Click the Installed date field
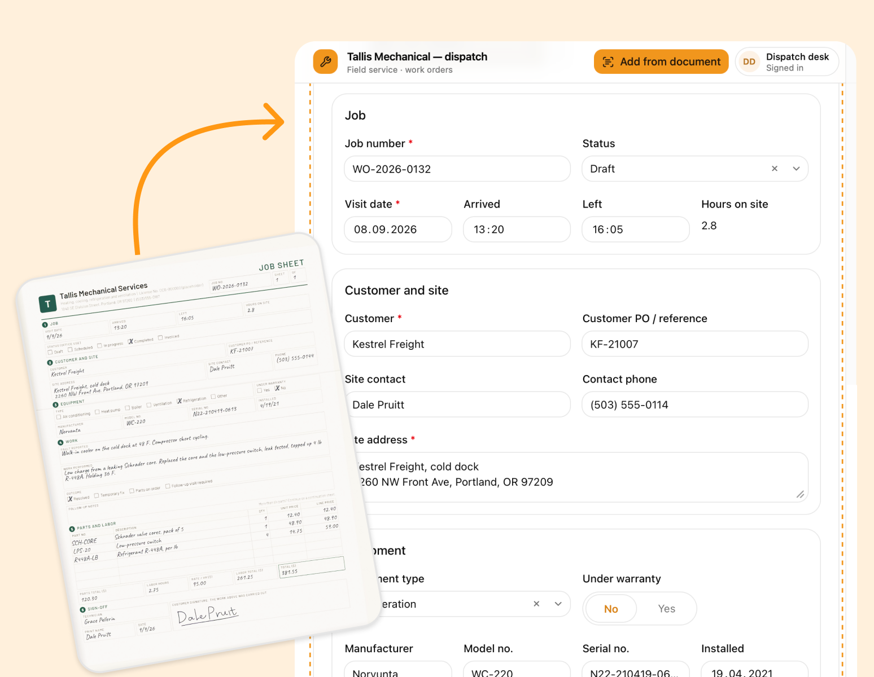 (754, 669)
